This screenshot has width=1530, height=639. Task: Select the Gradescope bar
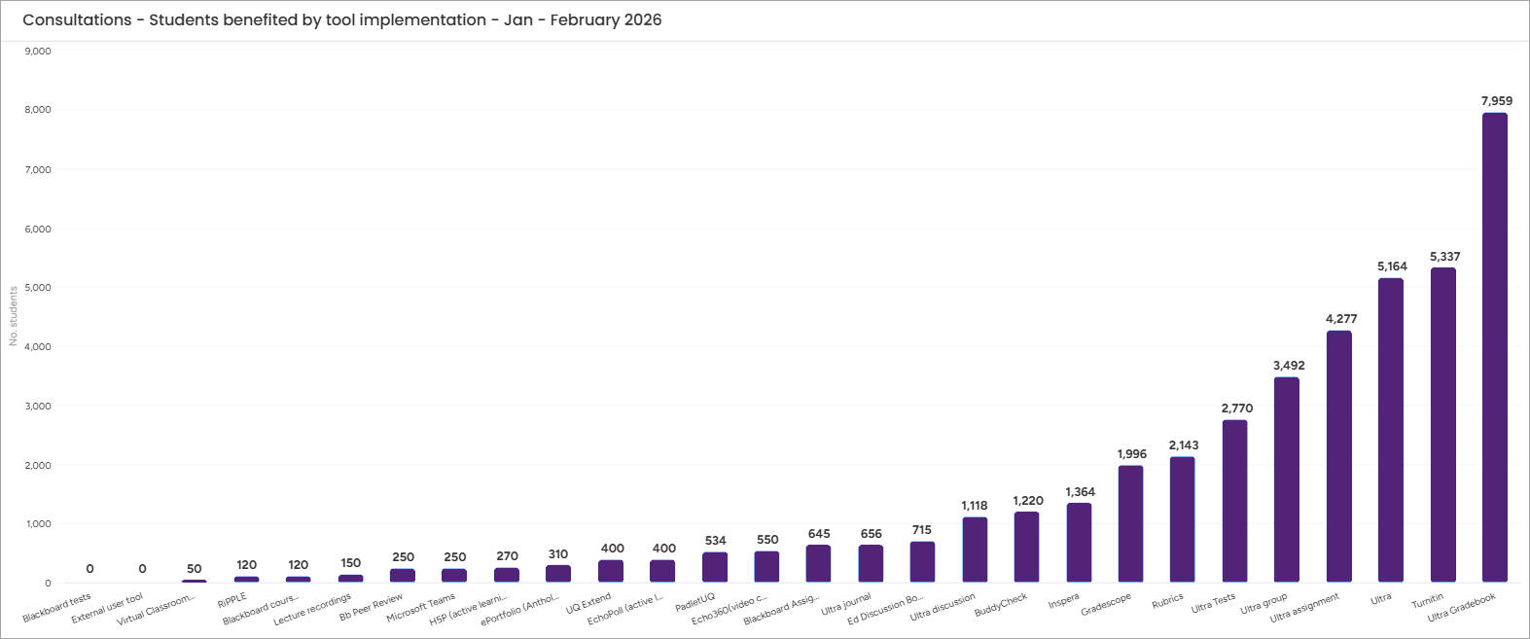pos(1130,524)
